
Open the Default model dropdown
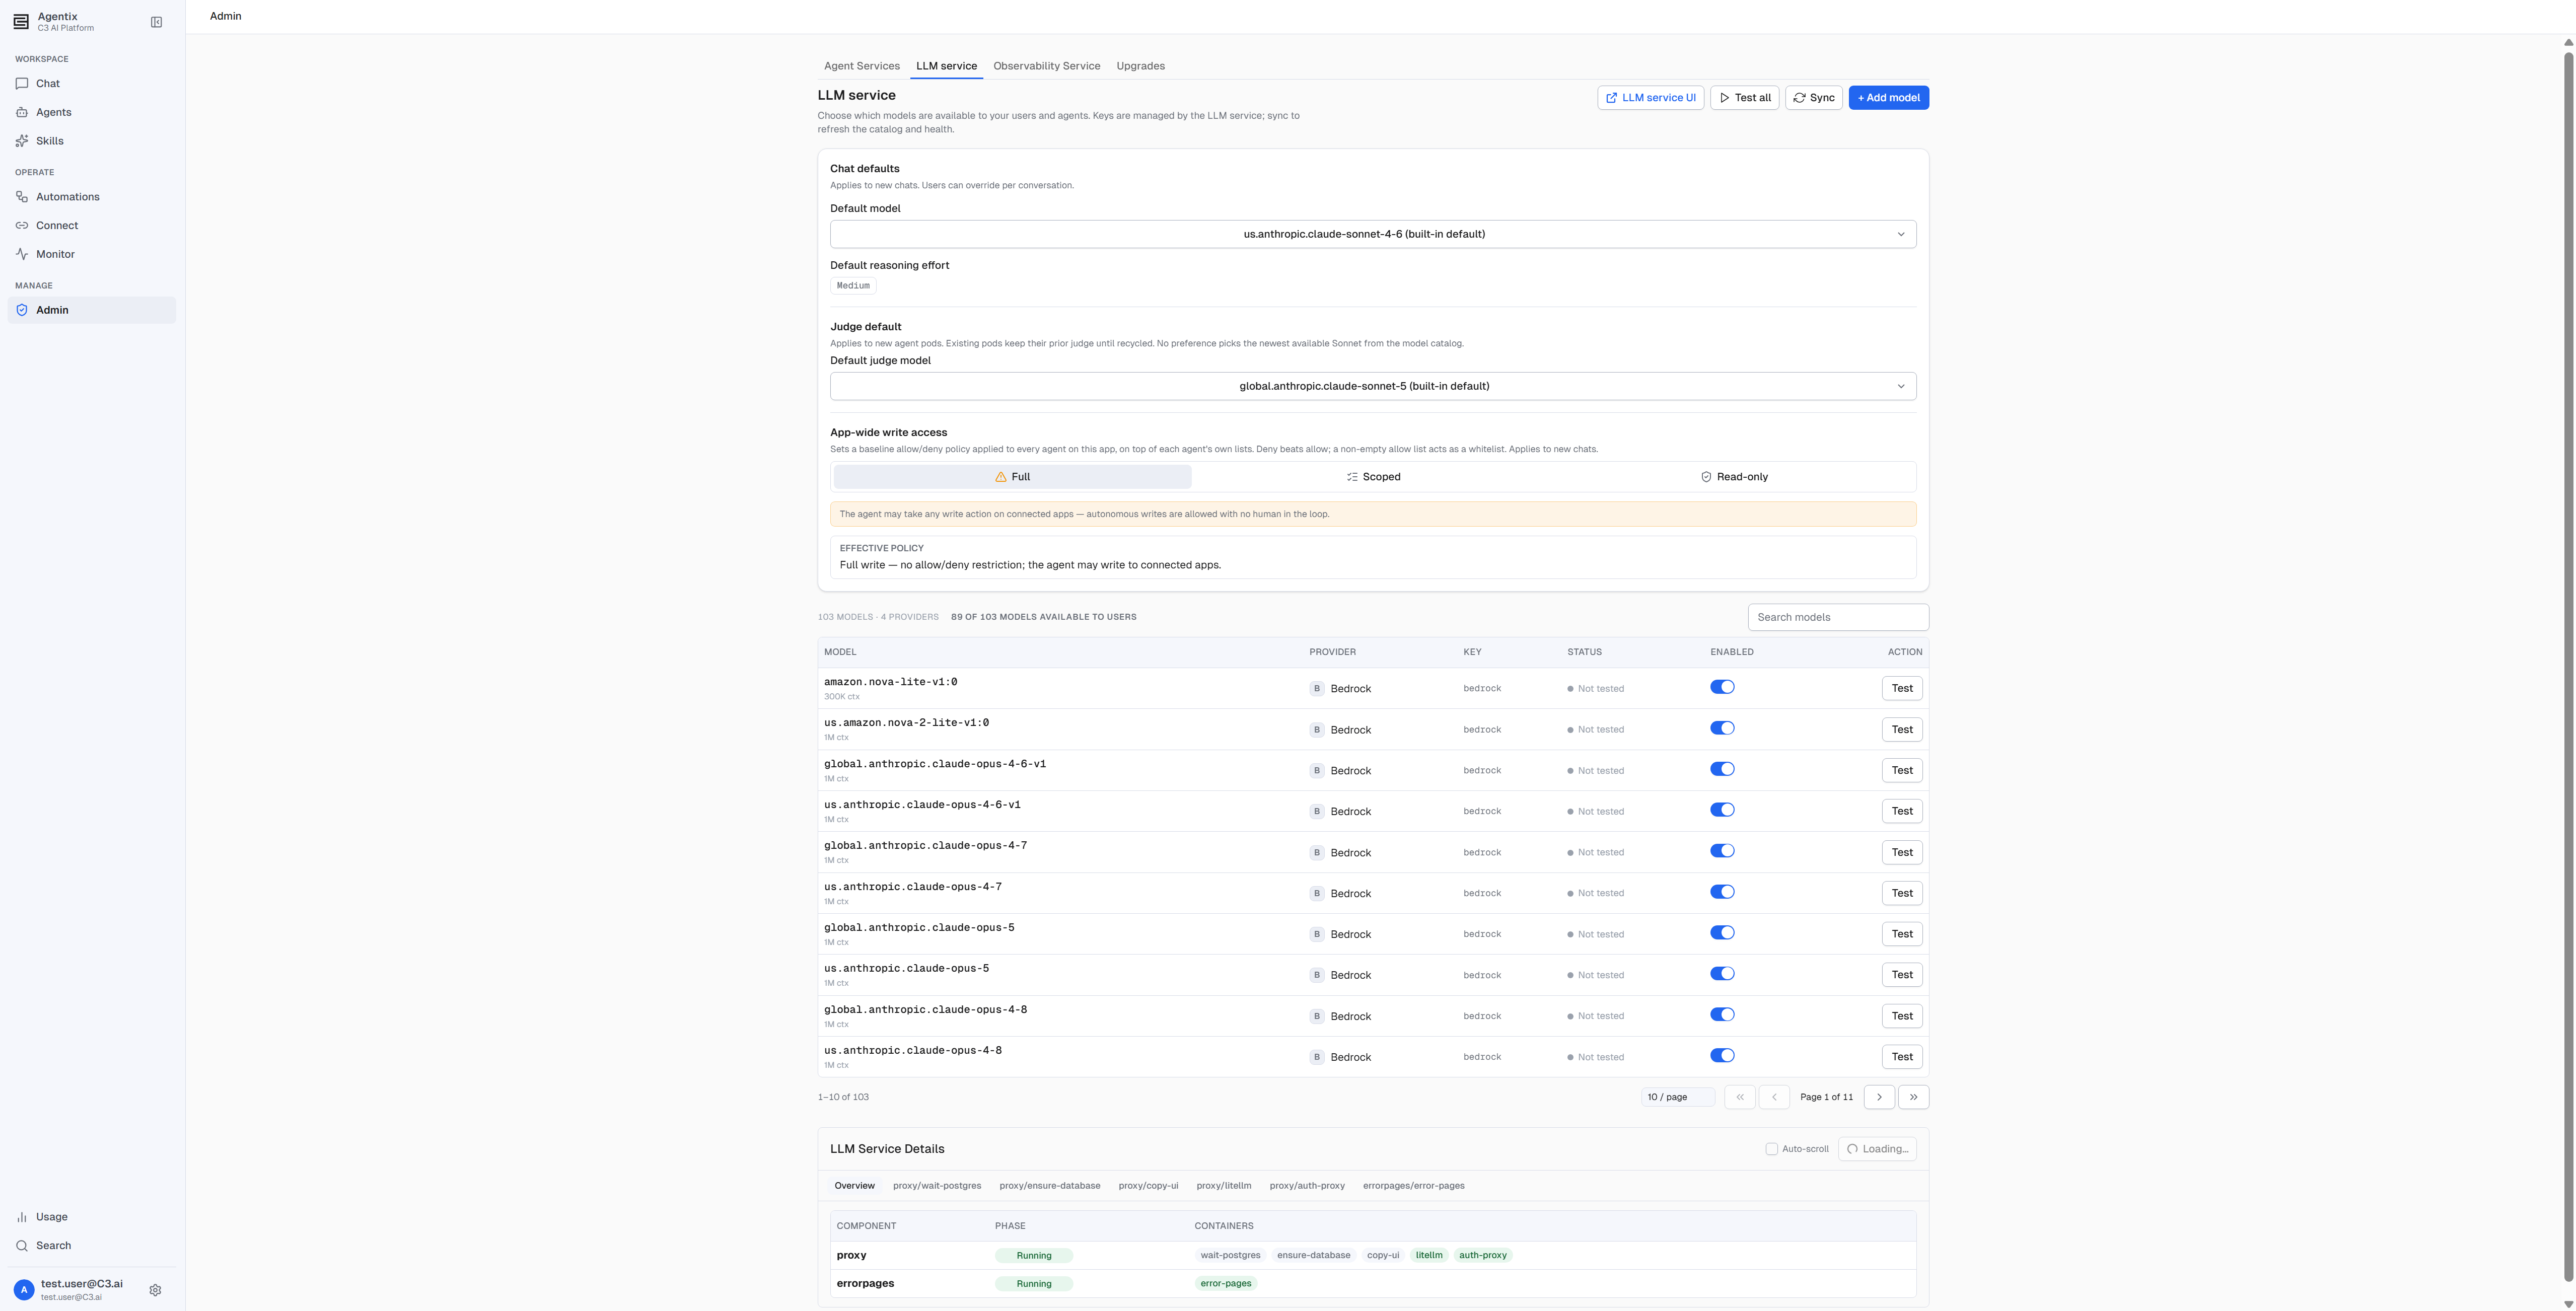(x=1373, y=234)
